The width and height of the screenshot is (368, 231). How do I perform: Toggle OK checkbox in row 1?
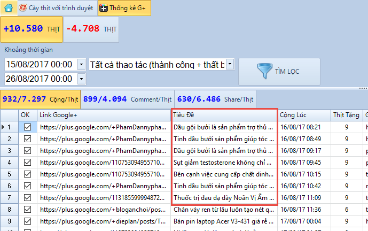27,127
